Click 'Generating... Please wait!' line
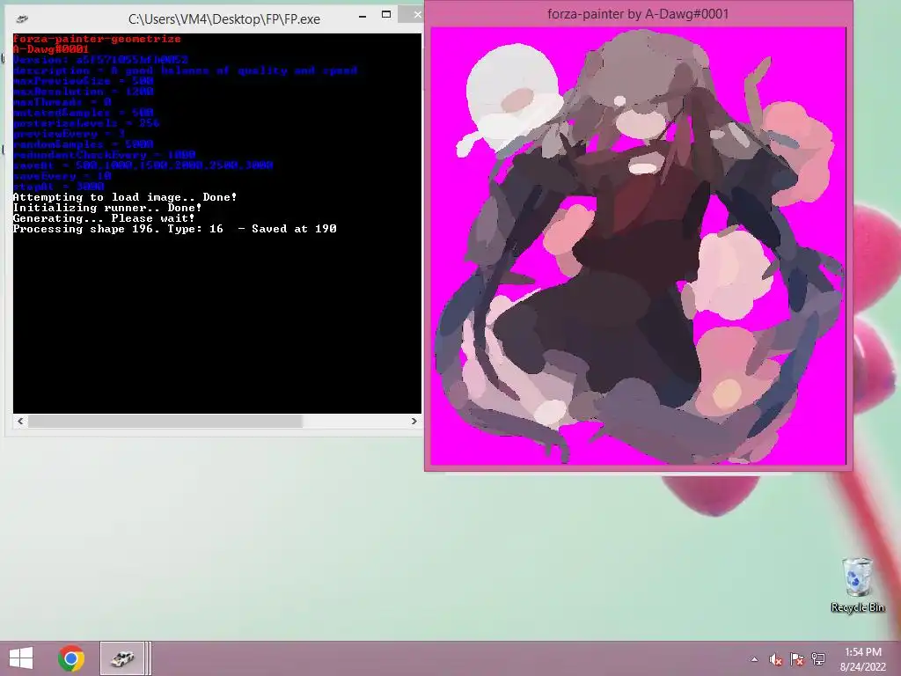 click(104, 218)
